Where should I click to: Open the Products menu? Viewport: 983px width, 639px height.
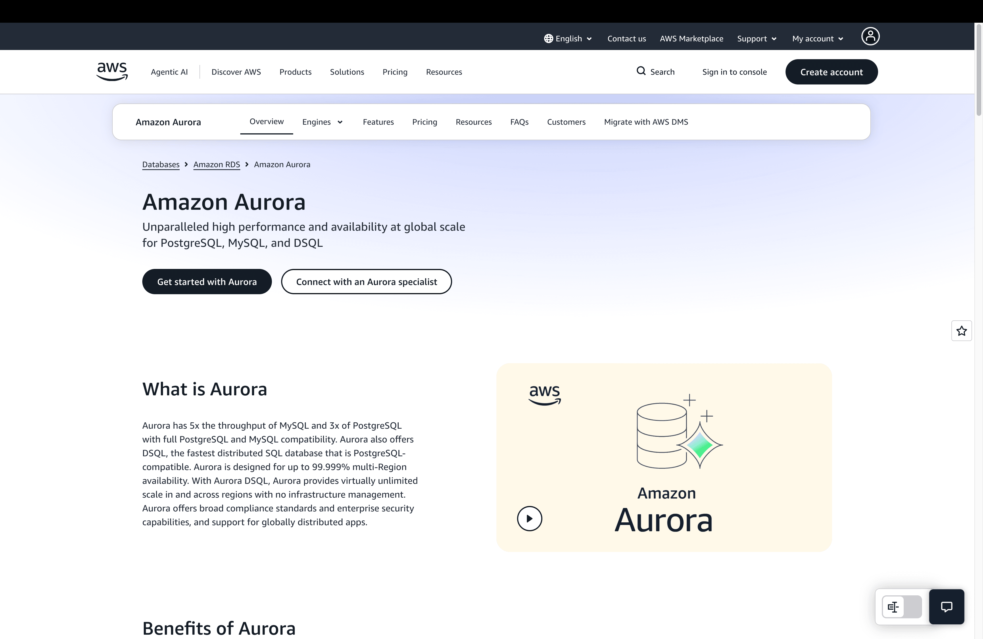point(296,72)
